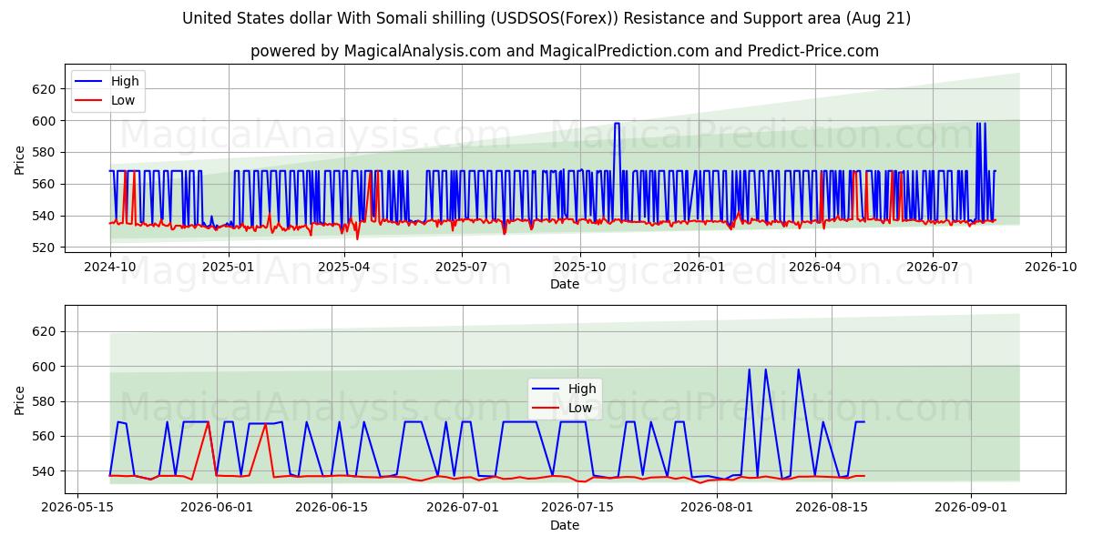Click the 580 tick on upper chart
The width and height of the screenshot is (1093, 546).
[x=46, y=153]
